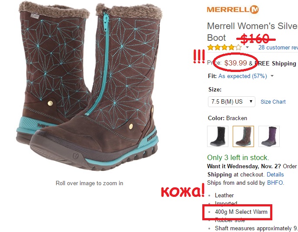Open the 28 customer reviews link
Viewport: 298px width, 232px height.
pos(278,47)
